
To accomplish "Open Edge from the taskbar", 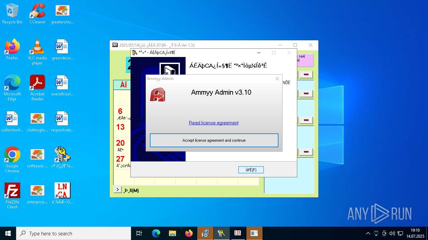I will click(x=156, y=233).
